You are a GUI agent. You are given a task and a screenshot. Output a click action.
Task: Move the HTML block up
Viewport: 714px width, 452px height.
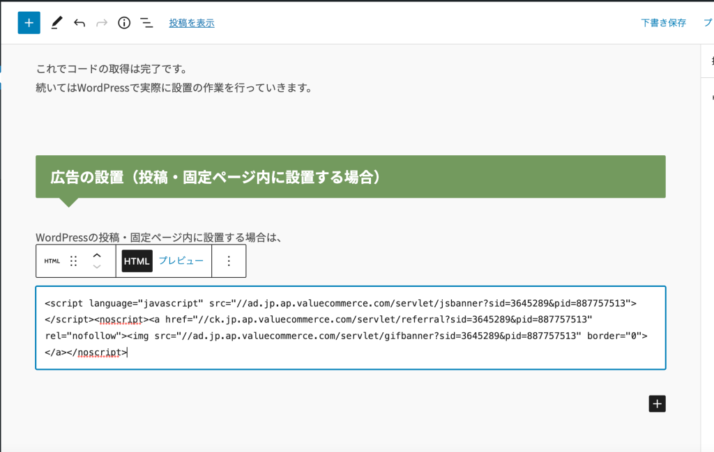[96, 256]
